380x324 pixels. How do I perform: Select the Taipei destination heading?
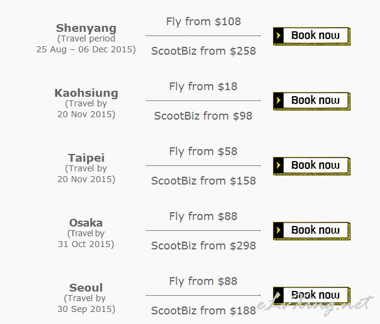tap(86, 158)
